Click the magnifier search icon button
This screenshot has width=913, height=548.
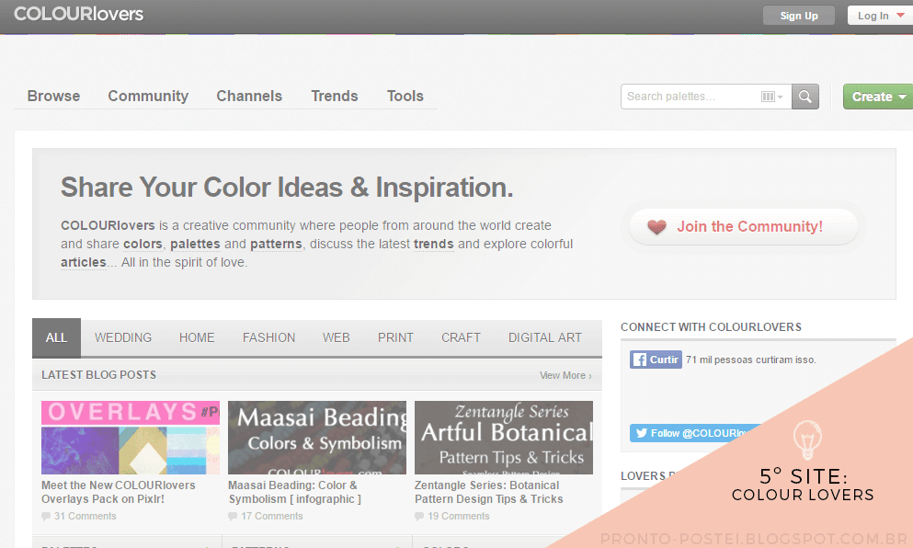pos(805,97)
